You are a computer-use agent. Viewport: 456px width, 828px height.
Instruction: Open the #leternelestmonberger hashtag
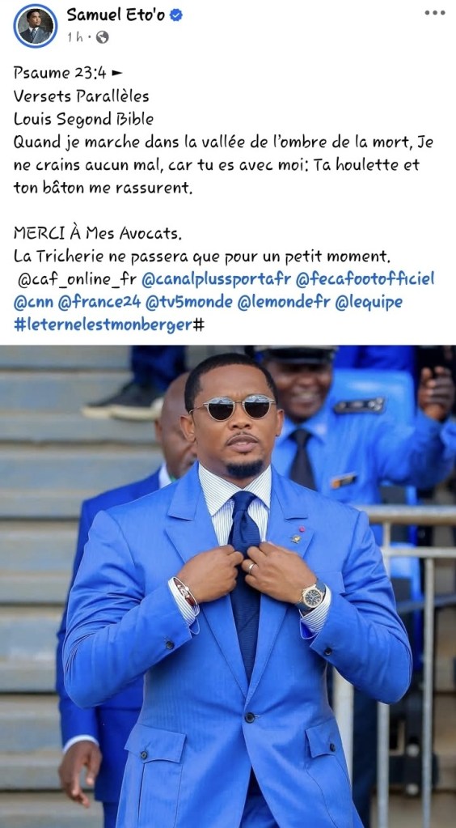pyautogui.click(x=103, y=325)
